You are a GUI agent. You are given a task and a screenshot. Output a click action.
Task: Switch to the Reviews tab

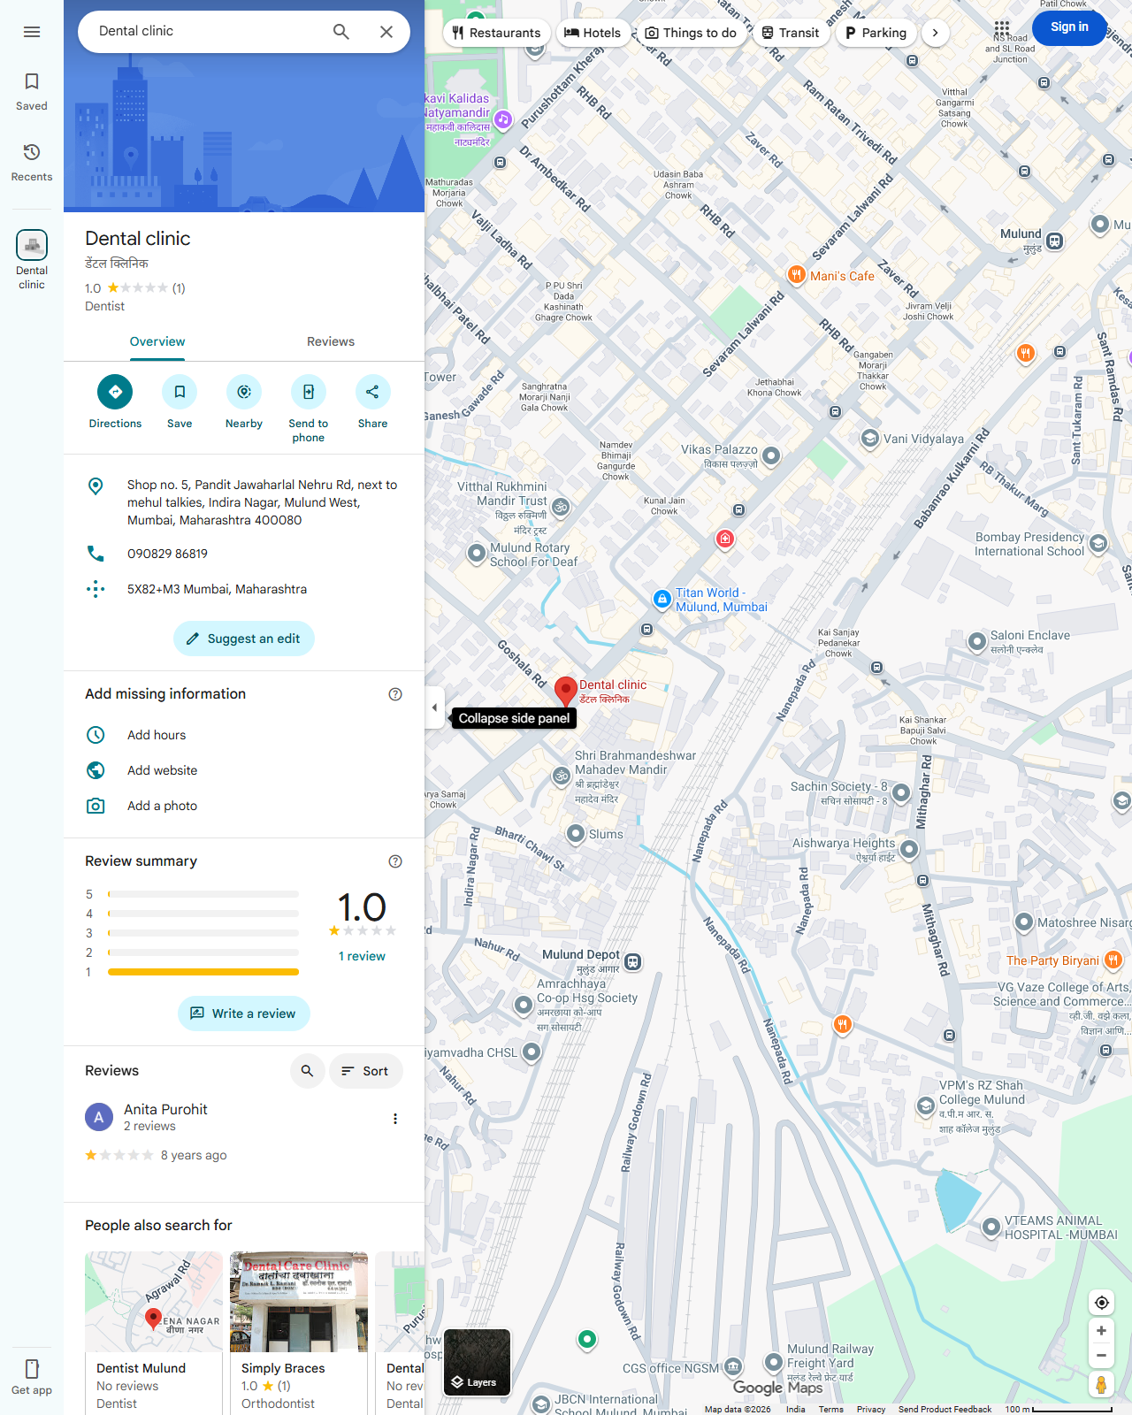pyautogui.click(x=331, y=341)
